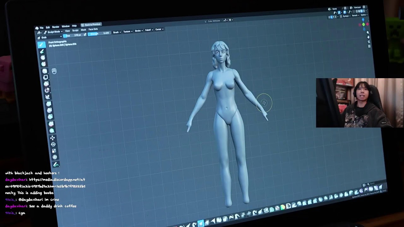Click the new scene icon beside Scene
The image size is (404, 227).
[345, 8]
